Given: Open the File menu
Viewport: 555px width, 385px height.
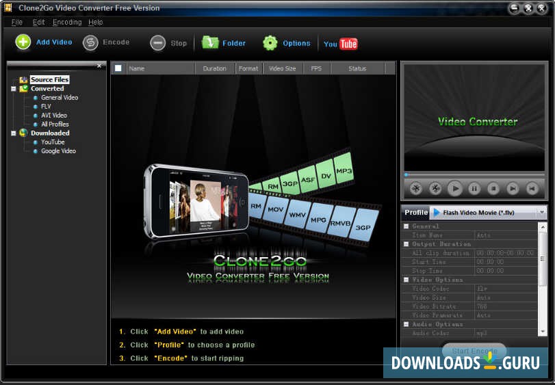Looking at the screenshot, I should [x=16, y=23].
